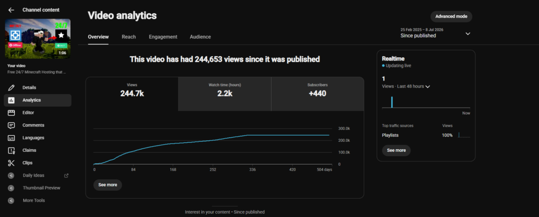Click the 300.0k axis label

click(344, 128)
